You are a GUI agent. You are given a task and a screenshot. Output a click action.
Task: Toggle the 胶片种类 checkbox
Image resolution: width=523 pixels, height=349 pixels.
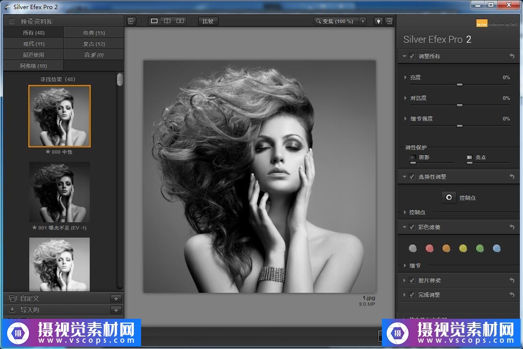click(412, 280)
